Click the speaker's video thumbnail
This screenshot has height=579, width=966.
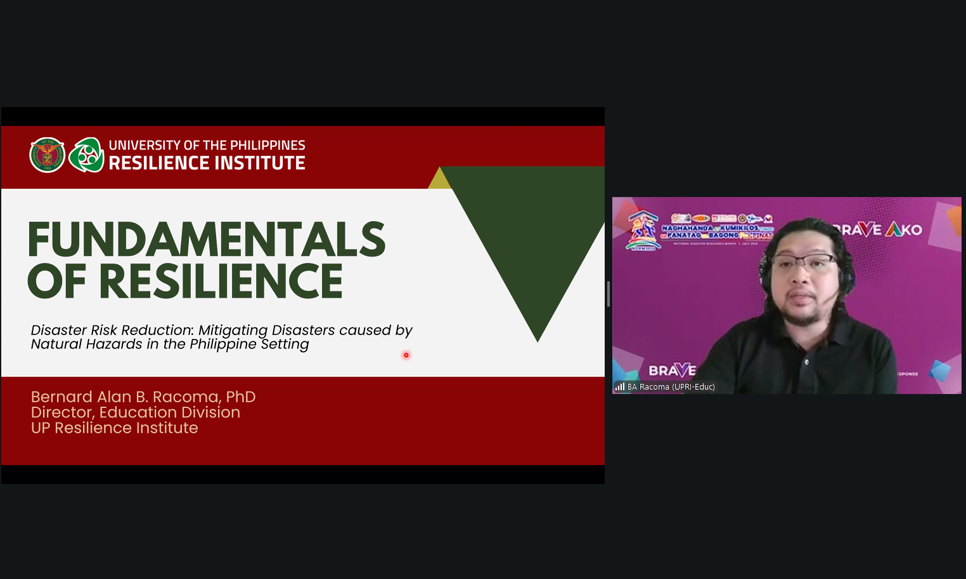[787, 295]
